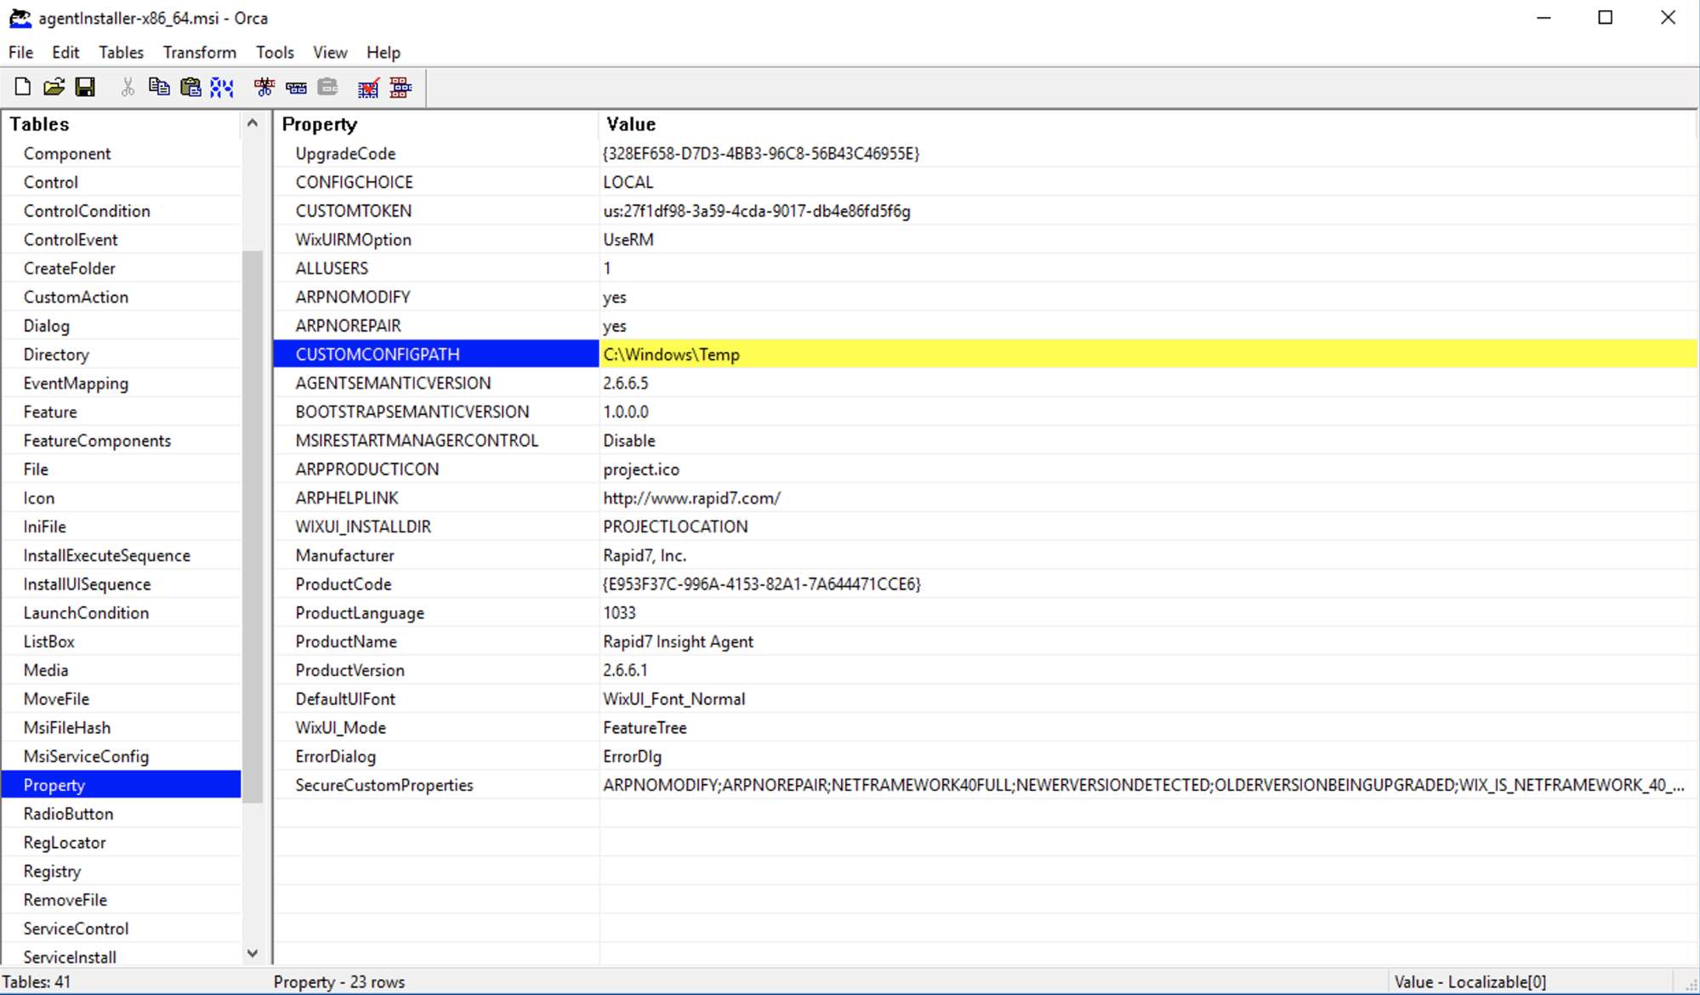Open the Transform menu
1700x995 pixels.
click(x=199, y=53)
